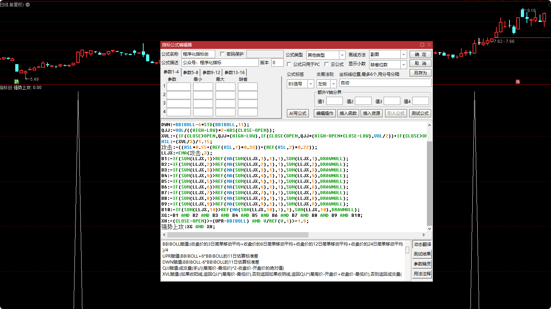Click the code editor scroll-right arrow
The width and height of the screenshot is (551, 309).
423,235
